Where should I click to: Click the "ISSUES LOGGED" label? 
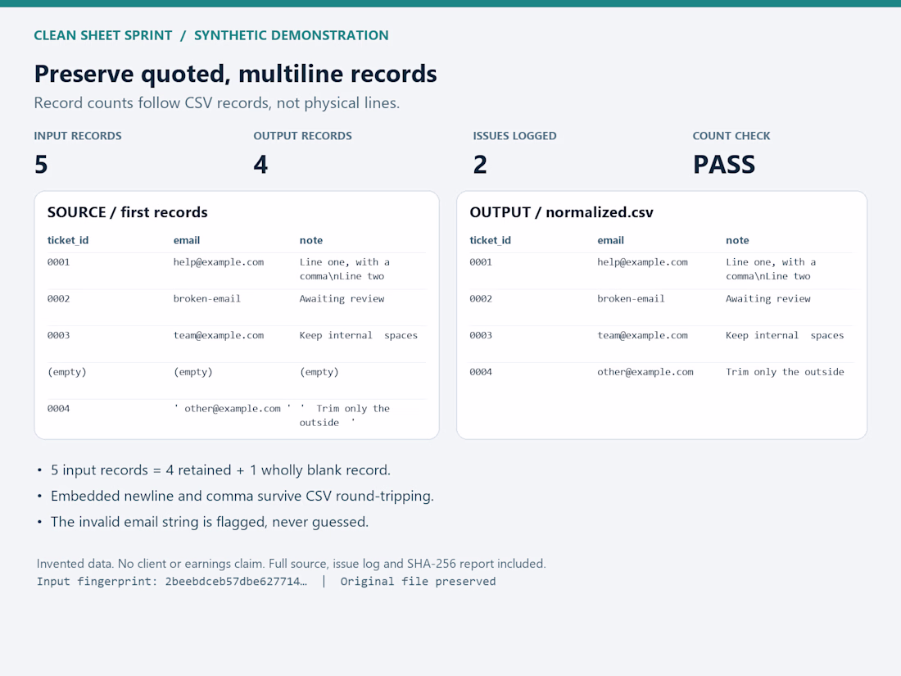point(515,136)
